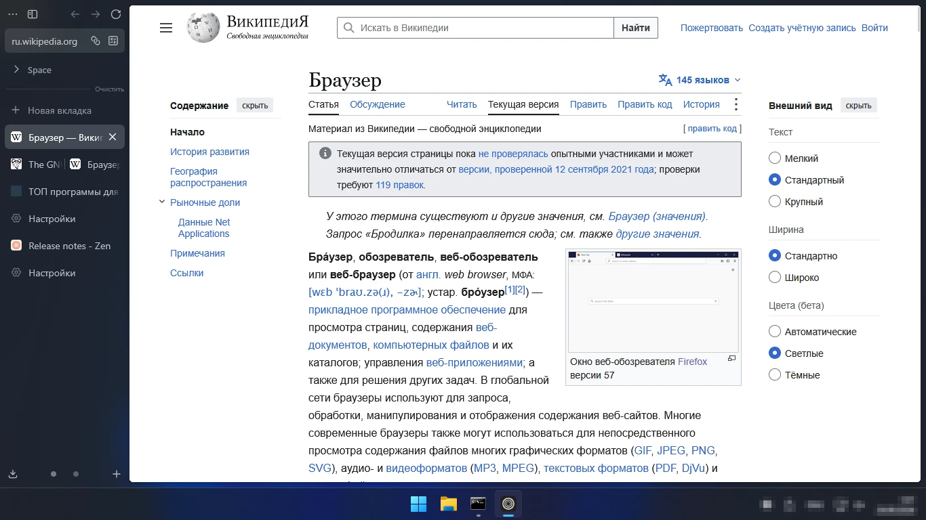The height and width of the screenshot is (520, 926).
Task: Jump to Ссылки in contents
Action: click(x=186, y=273)
